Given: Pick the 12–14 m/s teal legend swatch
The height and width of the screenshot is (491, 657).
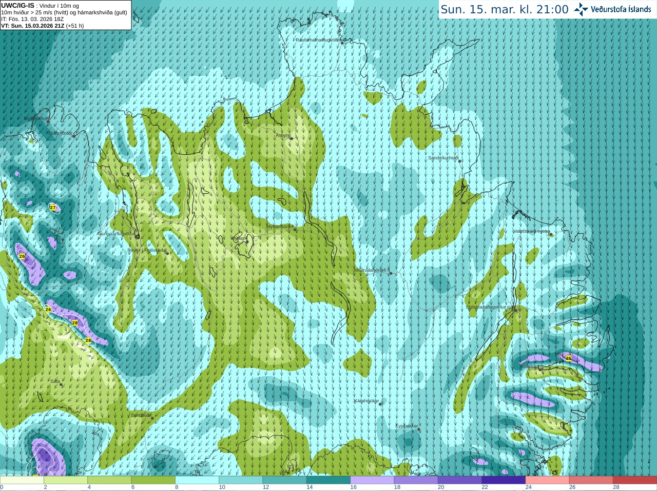Looking at the screenshot, I should click(285, 480).
